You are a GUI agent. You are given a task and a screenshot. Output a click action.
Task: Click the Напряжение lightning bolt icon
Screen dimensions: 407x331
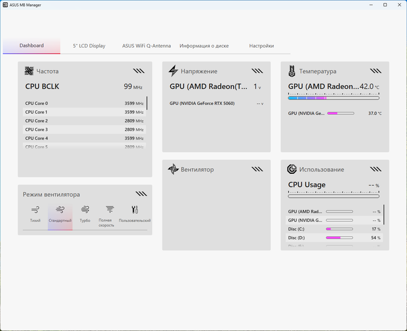click(173, 71)
